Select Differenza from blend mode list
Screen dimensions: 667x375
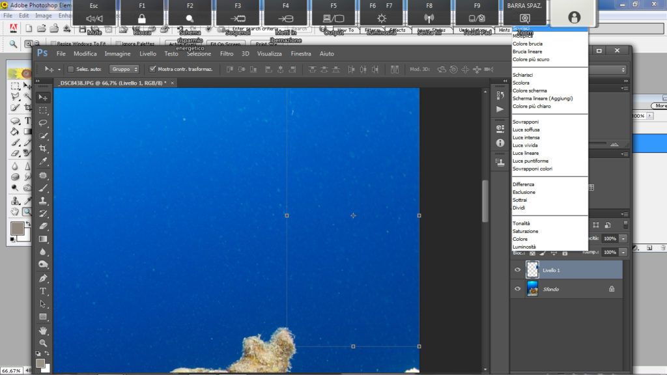[523, 184]
